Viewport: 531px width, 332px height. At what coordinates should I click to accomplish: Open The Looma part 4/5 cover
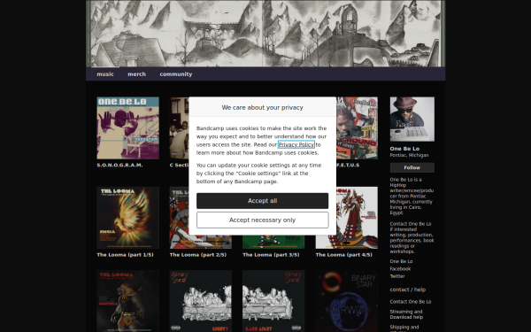click(x=357, y=218)
